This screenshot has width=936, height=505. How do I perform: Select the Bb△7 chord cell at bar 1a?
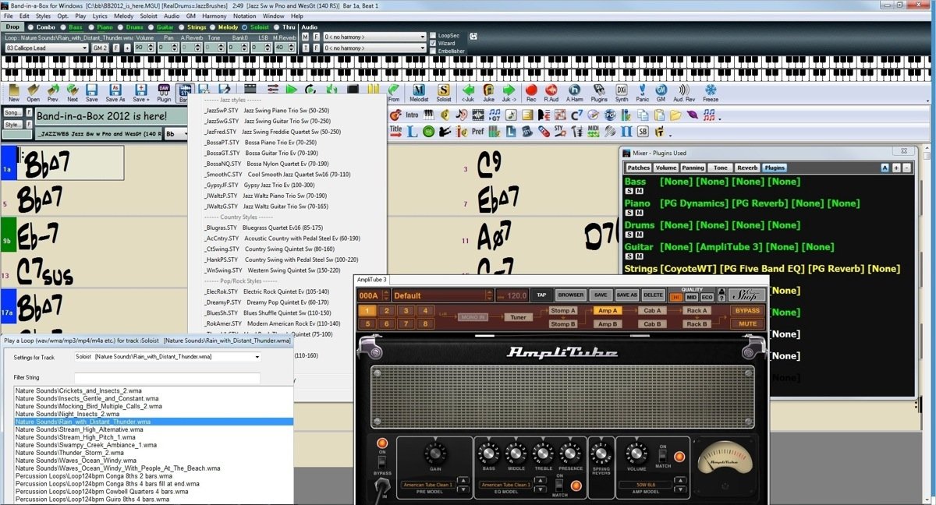(x=69, y=163)
